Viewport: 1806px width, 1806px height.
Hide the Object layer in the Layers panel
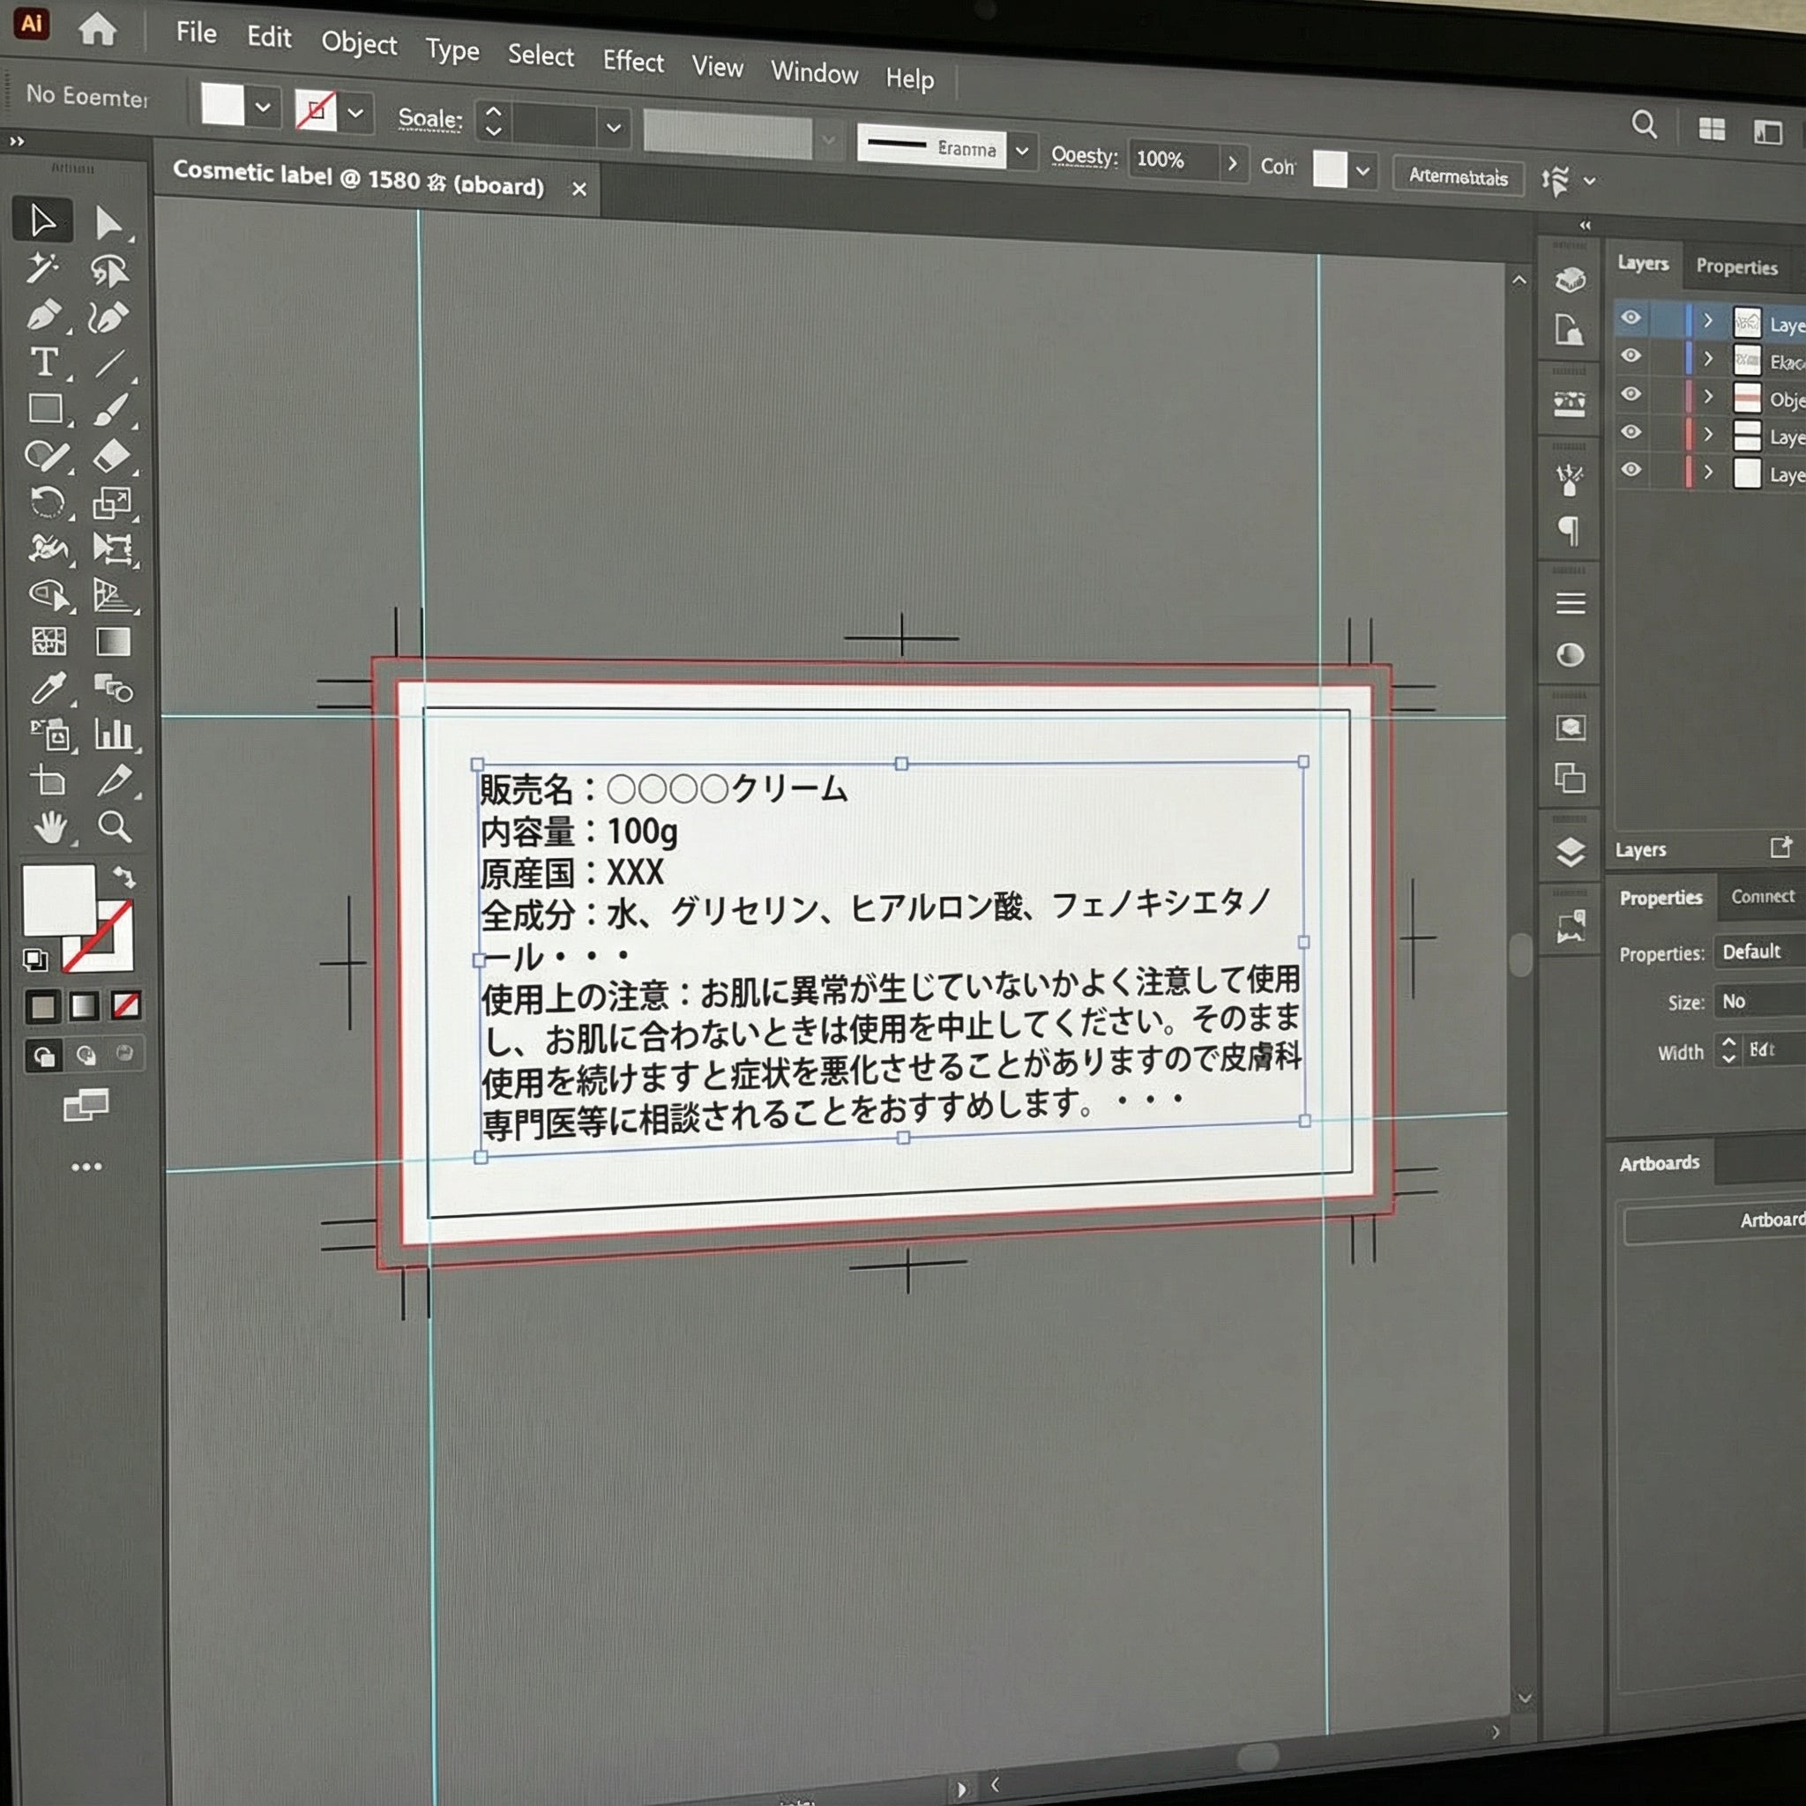click(x=1631, y=394)
